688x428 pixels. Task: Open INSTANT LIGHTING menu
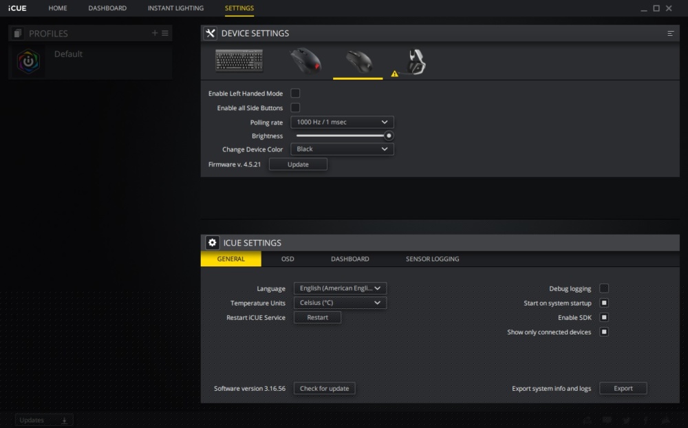tap(175, 8)
